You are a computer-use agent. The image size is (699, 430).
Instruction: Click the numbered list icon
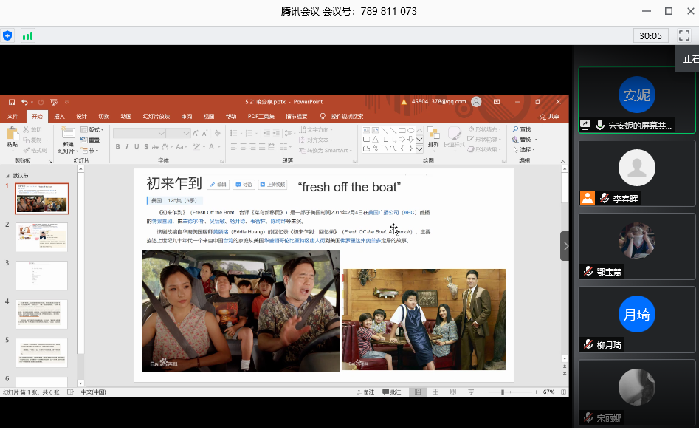250,133
